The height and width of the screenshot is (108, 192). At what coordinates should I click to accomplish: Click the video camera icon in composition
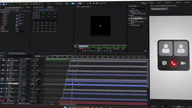183,63
